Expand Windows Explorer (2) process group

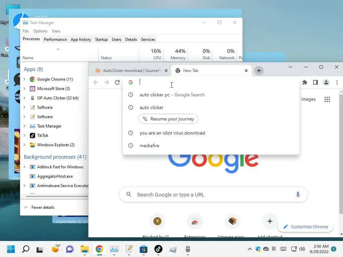24,145
